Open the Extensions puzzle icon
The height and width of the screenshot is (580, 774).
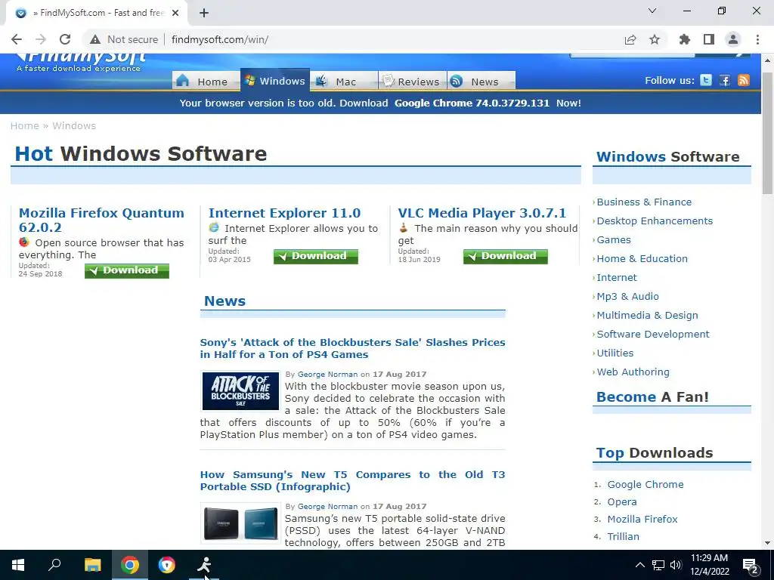[685, 39]
